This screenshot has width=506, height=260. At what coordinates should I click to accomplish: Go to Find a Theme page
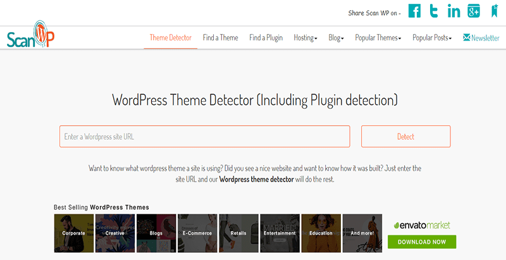pyautogui.click(x=220, y=38)
